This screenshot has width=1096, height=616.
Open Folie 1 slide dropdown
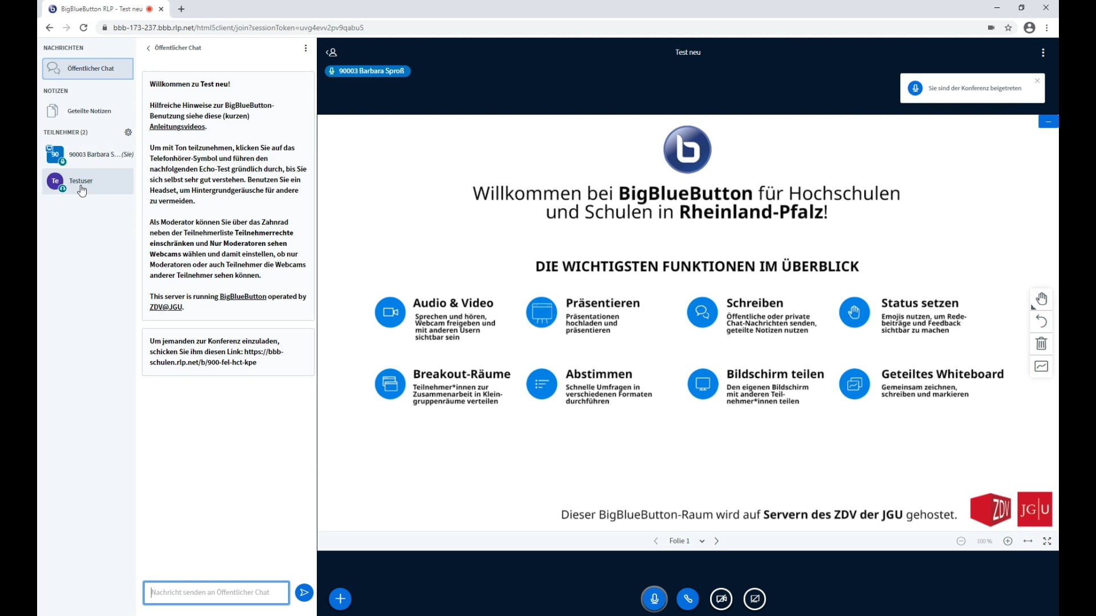coord(687,541)
